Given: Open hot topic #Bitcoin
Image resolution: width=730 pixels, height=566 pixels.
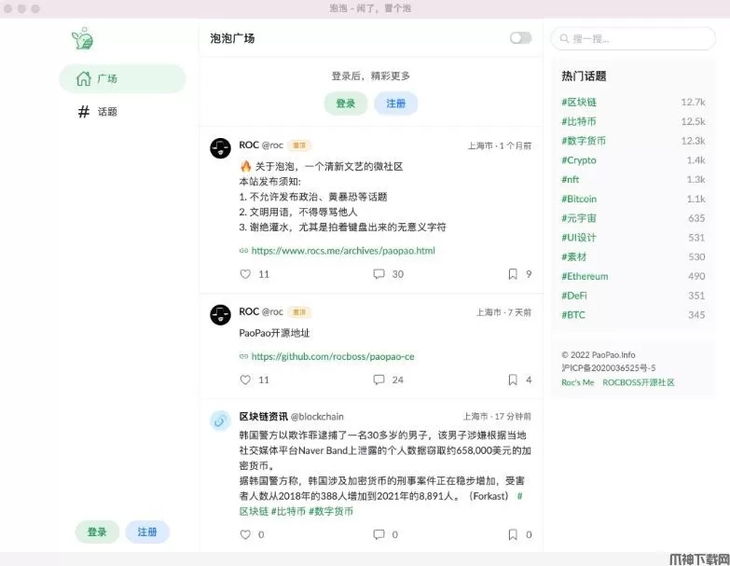Looking at the screenshot, I should (579, 199).
